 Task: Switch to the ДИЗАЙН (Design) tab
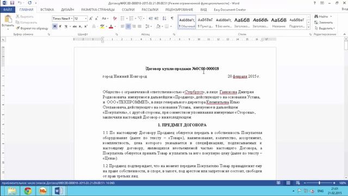click(67, 10)
